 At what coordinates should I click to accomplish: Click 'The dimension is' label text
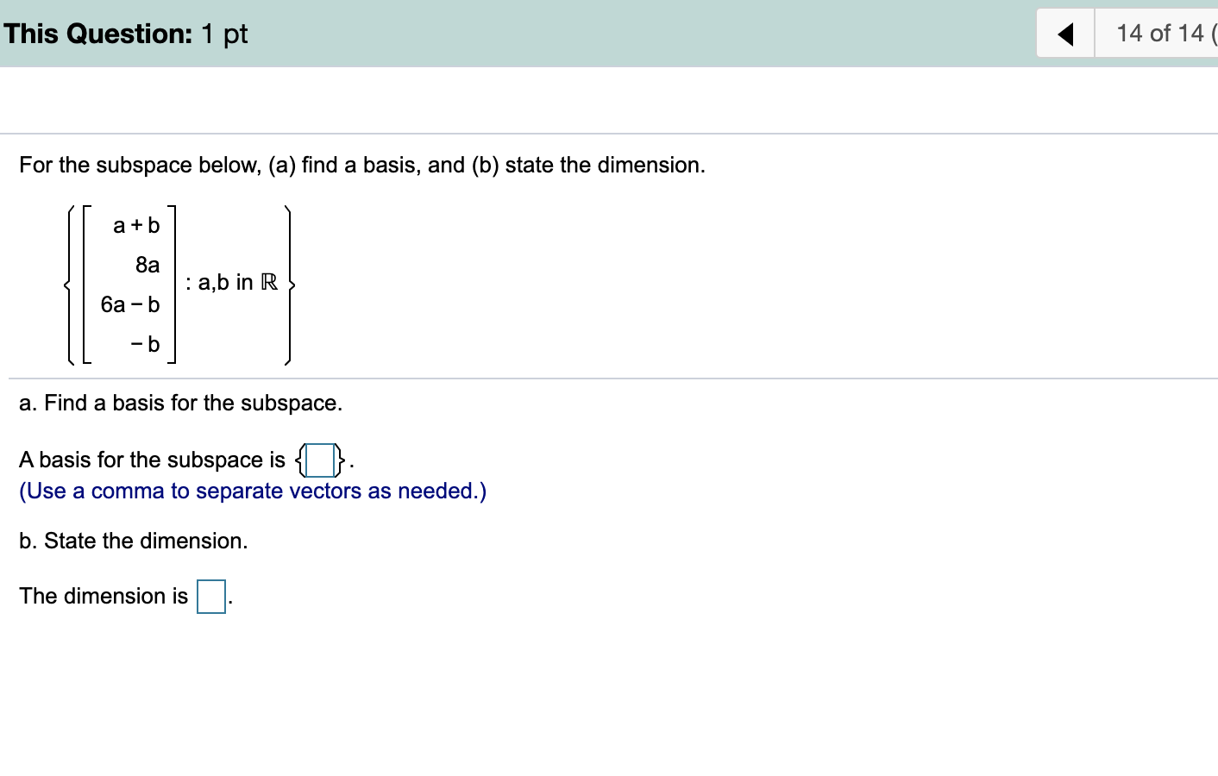[x=104, y=596]
